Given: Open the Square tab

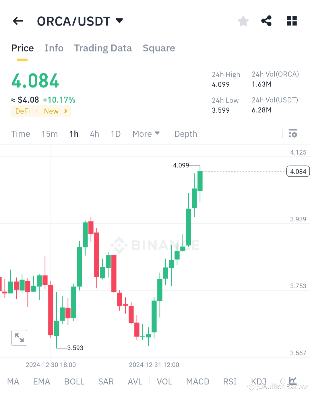Looking at the screenshot, I should point(159,48).
